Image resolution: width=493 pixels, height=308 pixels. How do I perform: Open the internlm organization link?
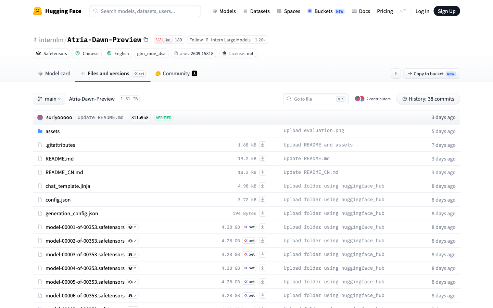pyautogui.click(x=51, y=40)
